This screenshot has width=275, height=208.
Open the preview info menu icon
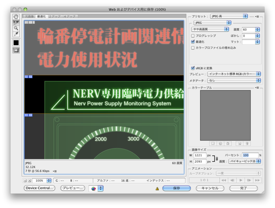[x=55, y=171]
